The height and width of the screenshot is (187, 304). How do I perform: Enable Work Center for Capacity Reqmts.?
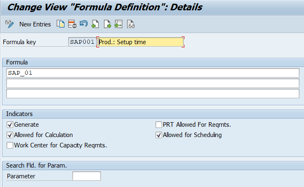click(10, 145)
